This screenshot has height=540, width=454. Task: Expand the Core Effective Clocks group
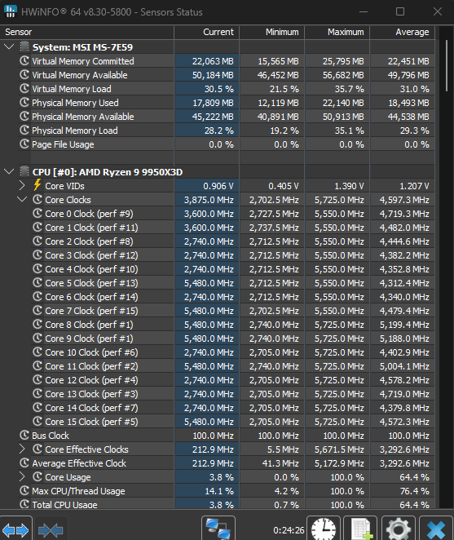click(x=22, y=449)
